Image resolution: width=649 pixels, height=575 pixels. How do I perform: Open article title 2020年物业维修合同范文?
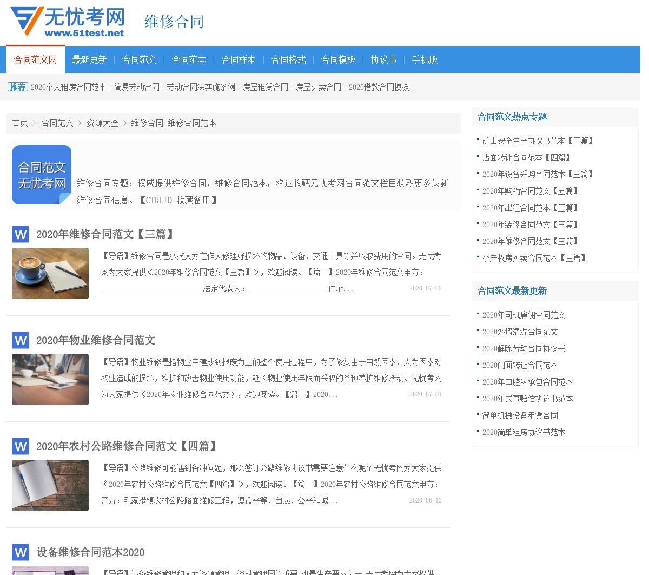click(96, 340)
